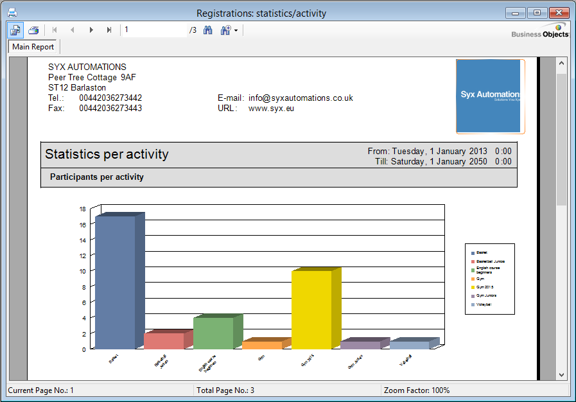Click the Syx Automations logo image
The height and width of the screenshot is (402, 576).
pyautogui.click(x=490, y=96)
